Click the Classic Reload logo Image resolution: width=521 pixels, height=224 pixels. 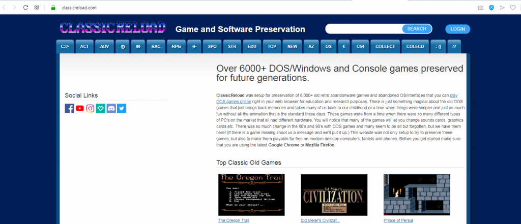pyautogui.click(x=112, y=28)
